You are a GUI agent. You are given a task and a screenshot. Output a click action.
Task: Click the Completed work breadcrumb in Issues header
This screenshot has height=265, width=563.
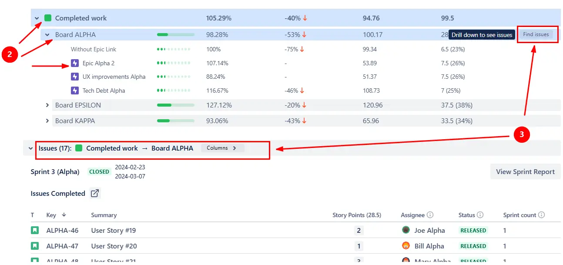(112, 148)
